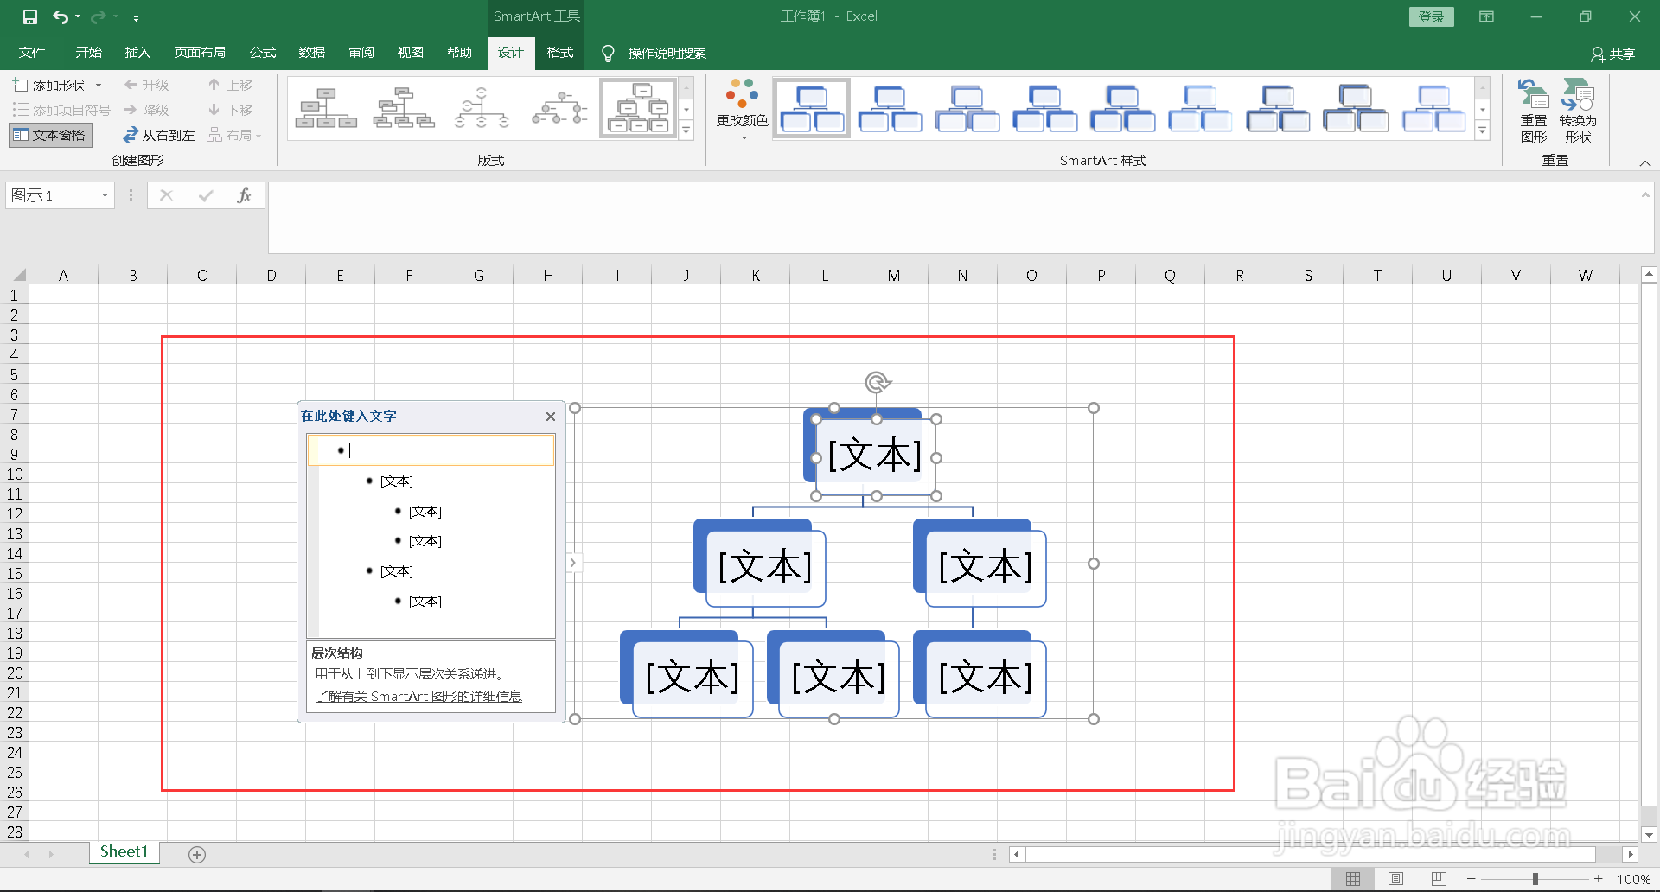Viewport: 1660px width, 892px height.
Task: Select the bottom-left [文本] shape in SmartArt
Action: (x=693, y=678)
